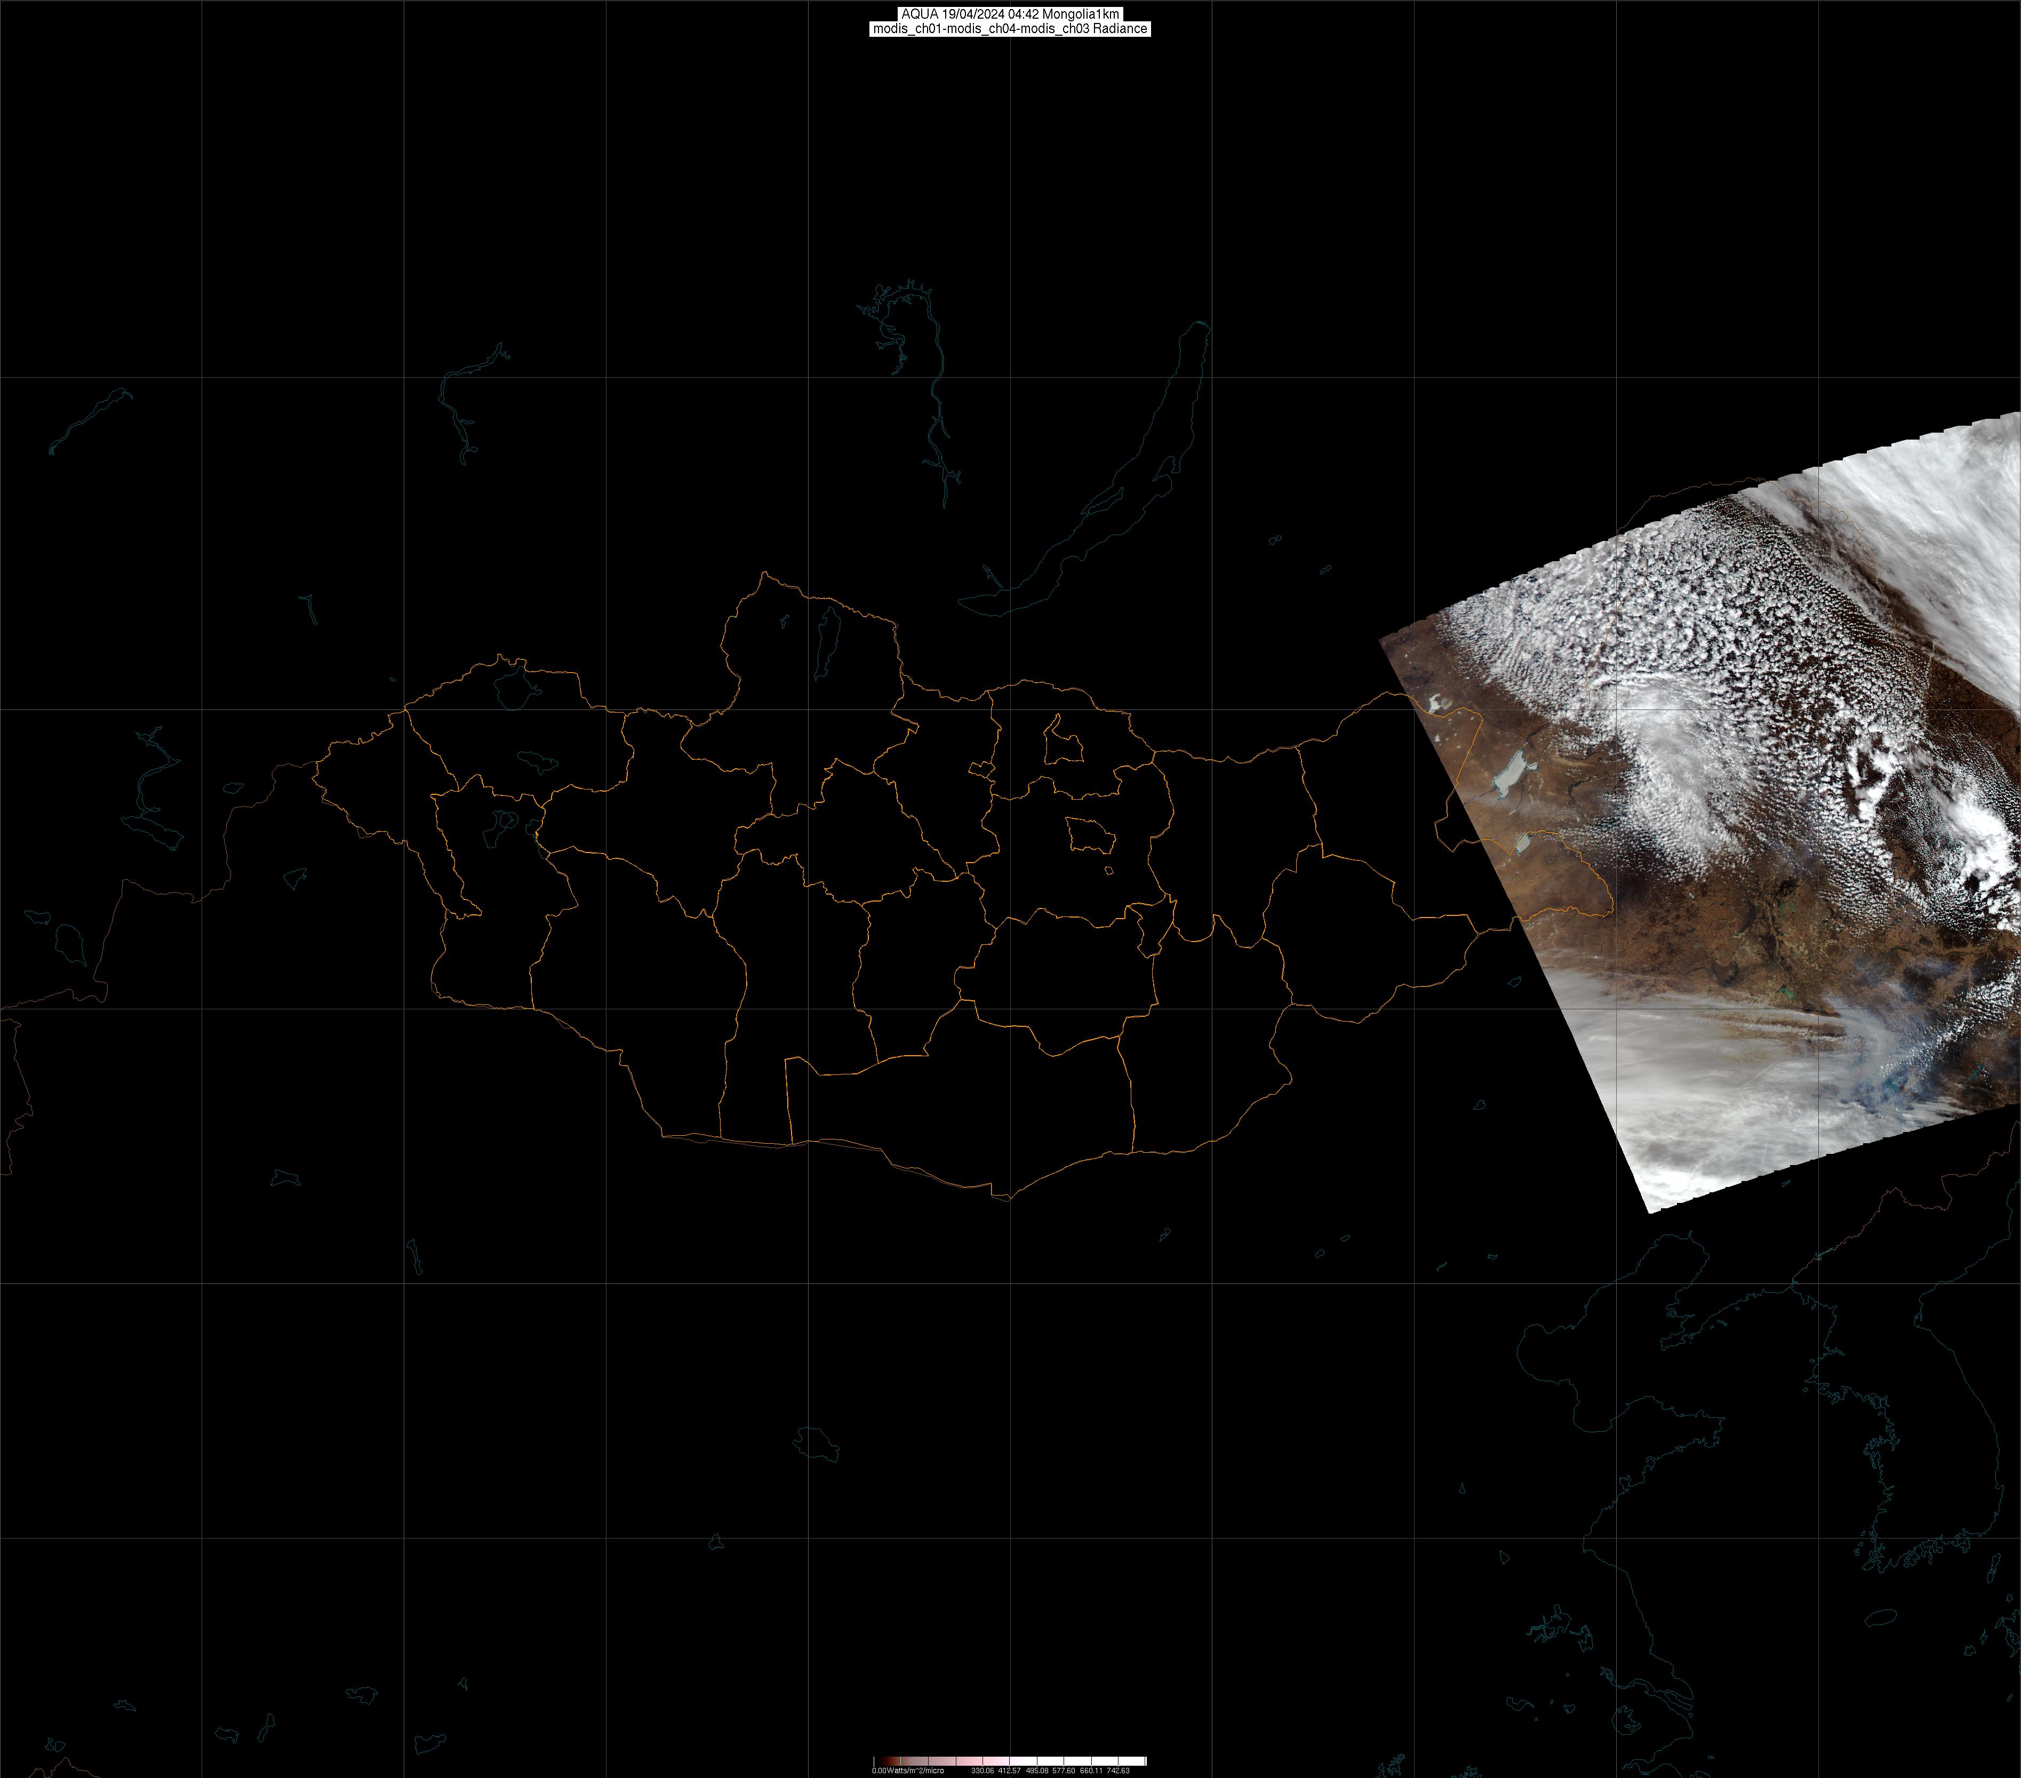Click the white end of the radiance colorbar
The width and height of the screenshot is (2021, 1778).
pos(1137,1761)
